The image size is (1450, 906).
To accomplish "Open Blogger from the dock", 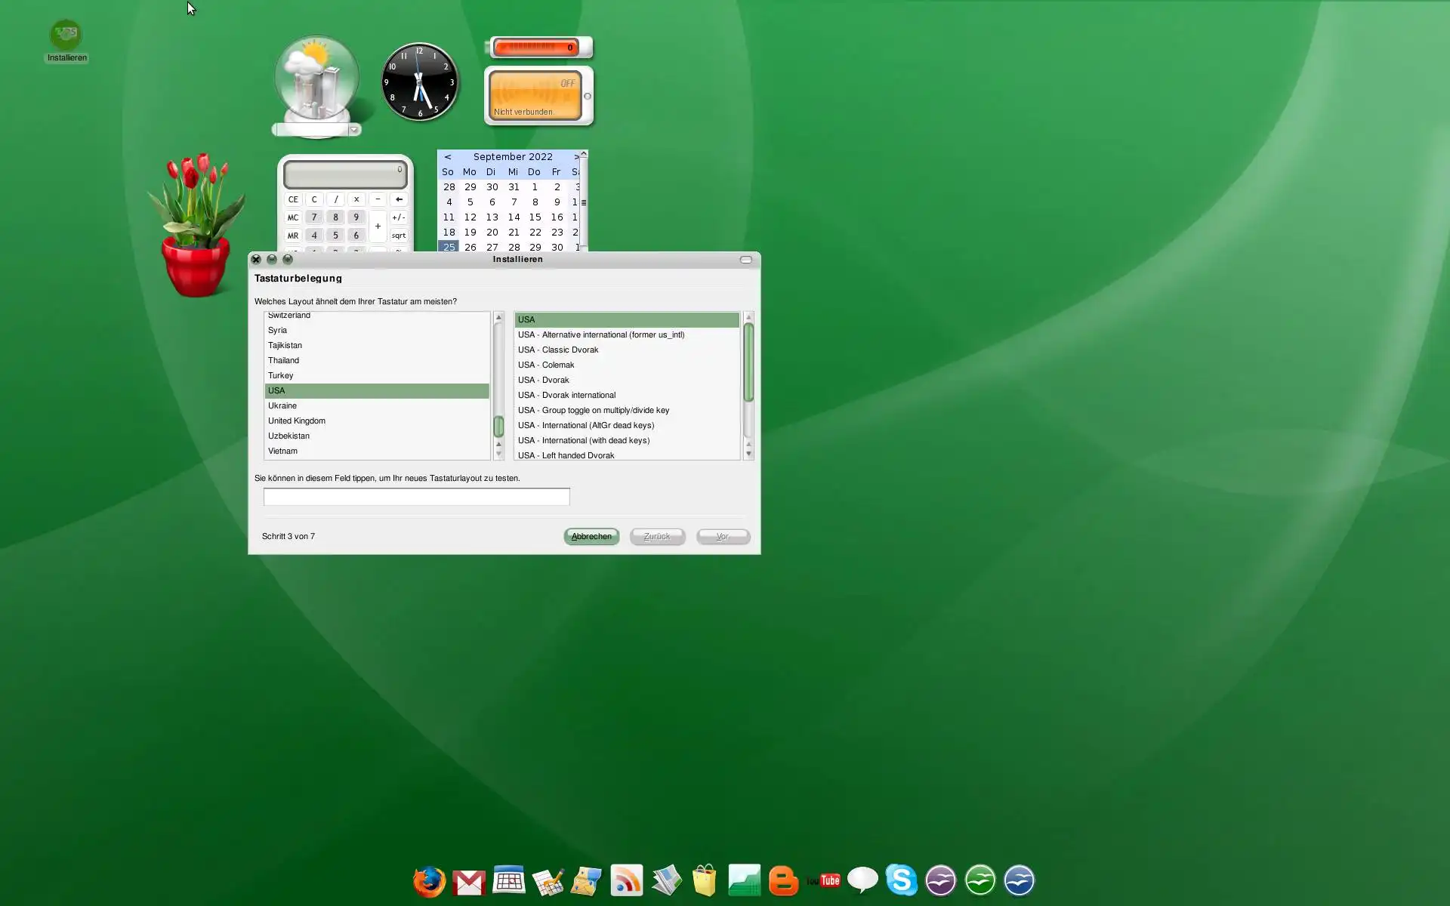I will pos(783,880).
